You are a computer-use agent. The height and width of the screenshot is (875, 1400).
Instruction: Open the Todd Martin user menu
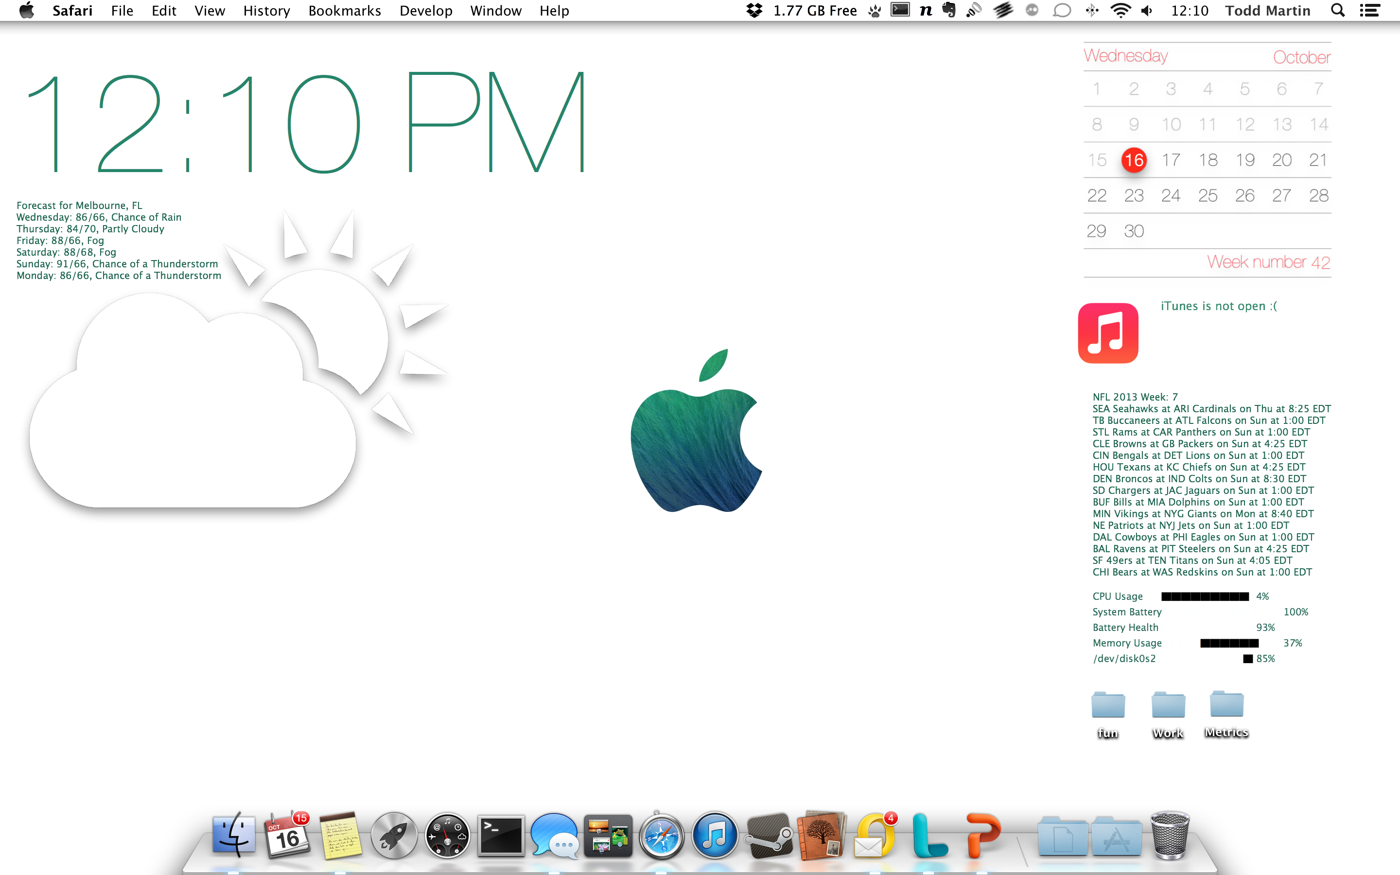(x=1267, y=10)
